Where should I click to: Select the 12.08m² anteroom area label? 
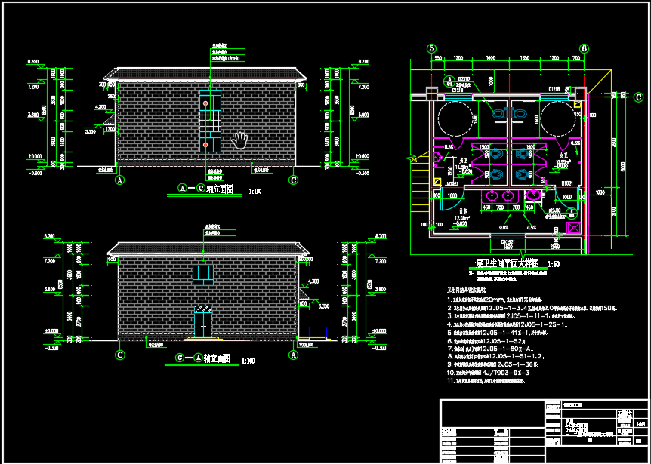tap(462, 217)
